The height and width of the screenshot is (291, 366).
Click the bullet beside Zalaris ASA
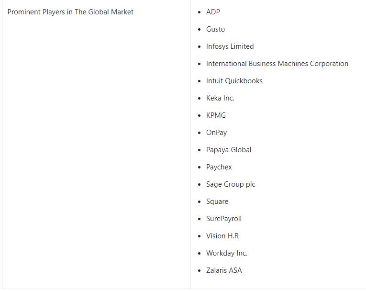199,271
